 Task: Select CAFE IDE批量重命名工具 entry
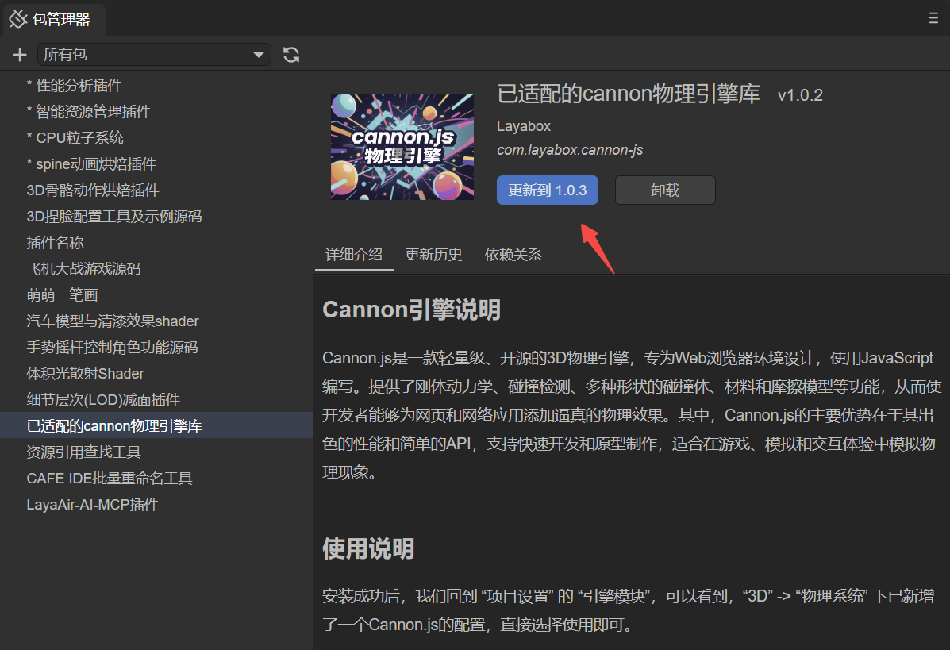(110, 479)
